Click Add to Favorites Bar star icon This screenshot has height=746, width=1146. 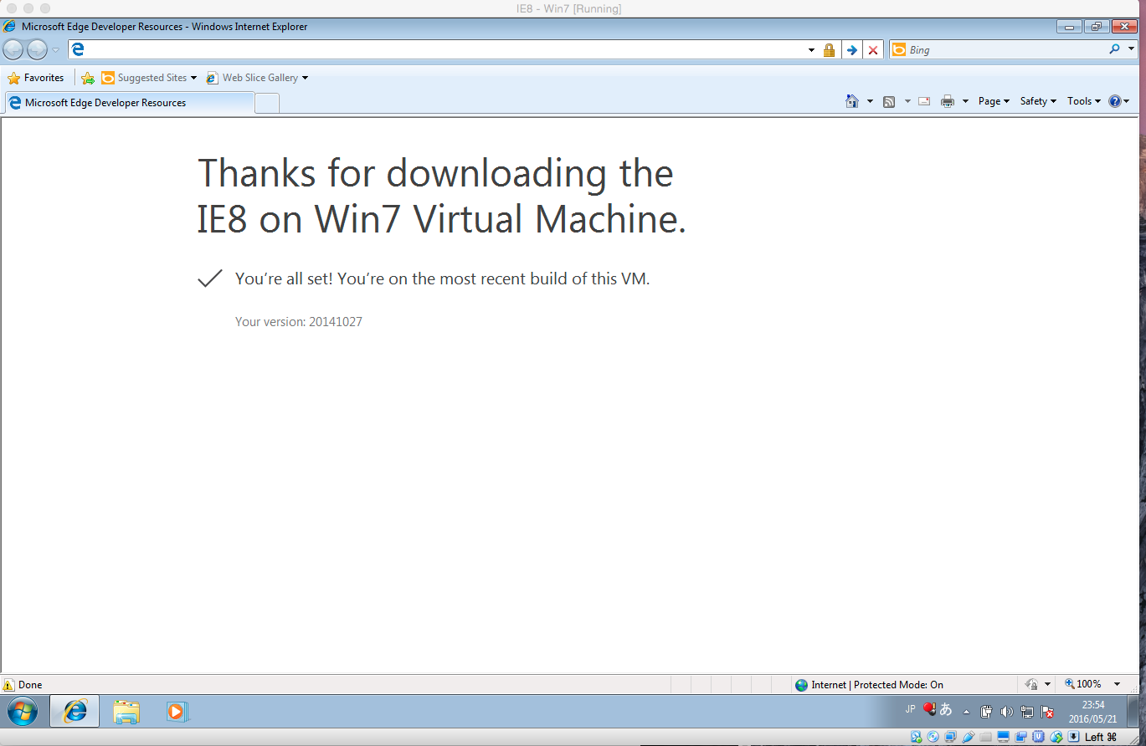pyautogui.click(x=88, y=78)
